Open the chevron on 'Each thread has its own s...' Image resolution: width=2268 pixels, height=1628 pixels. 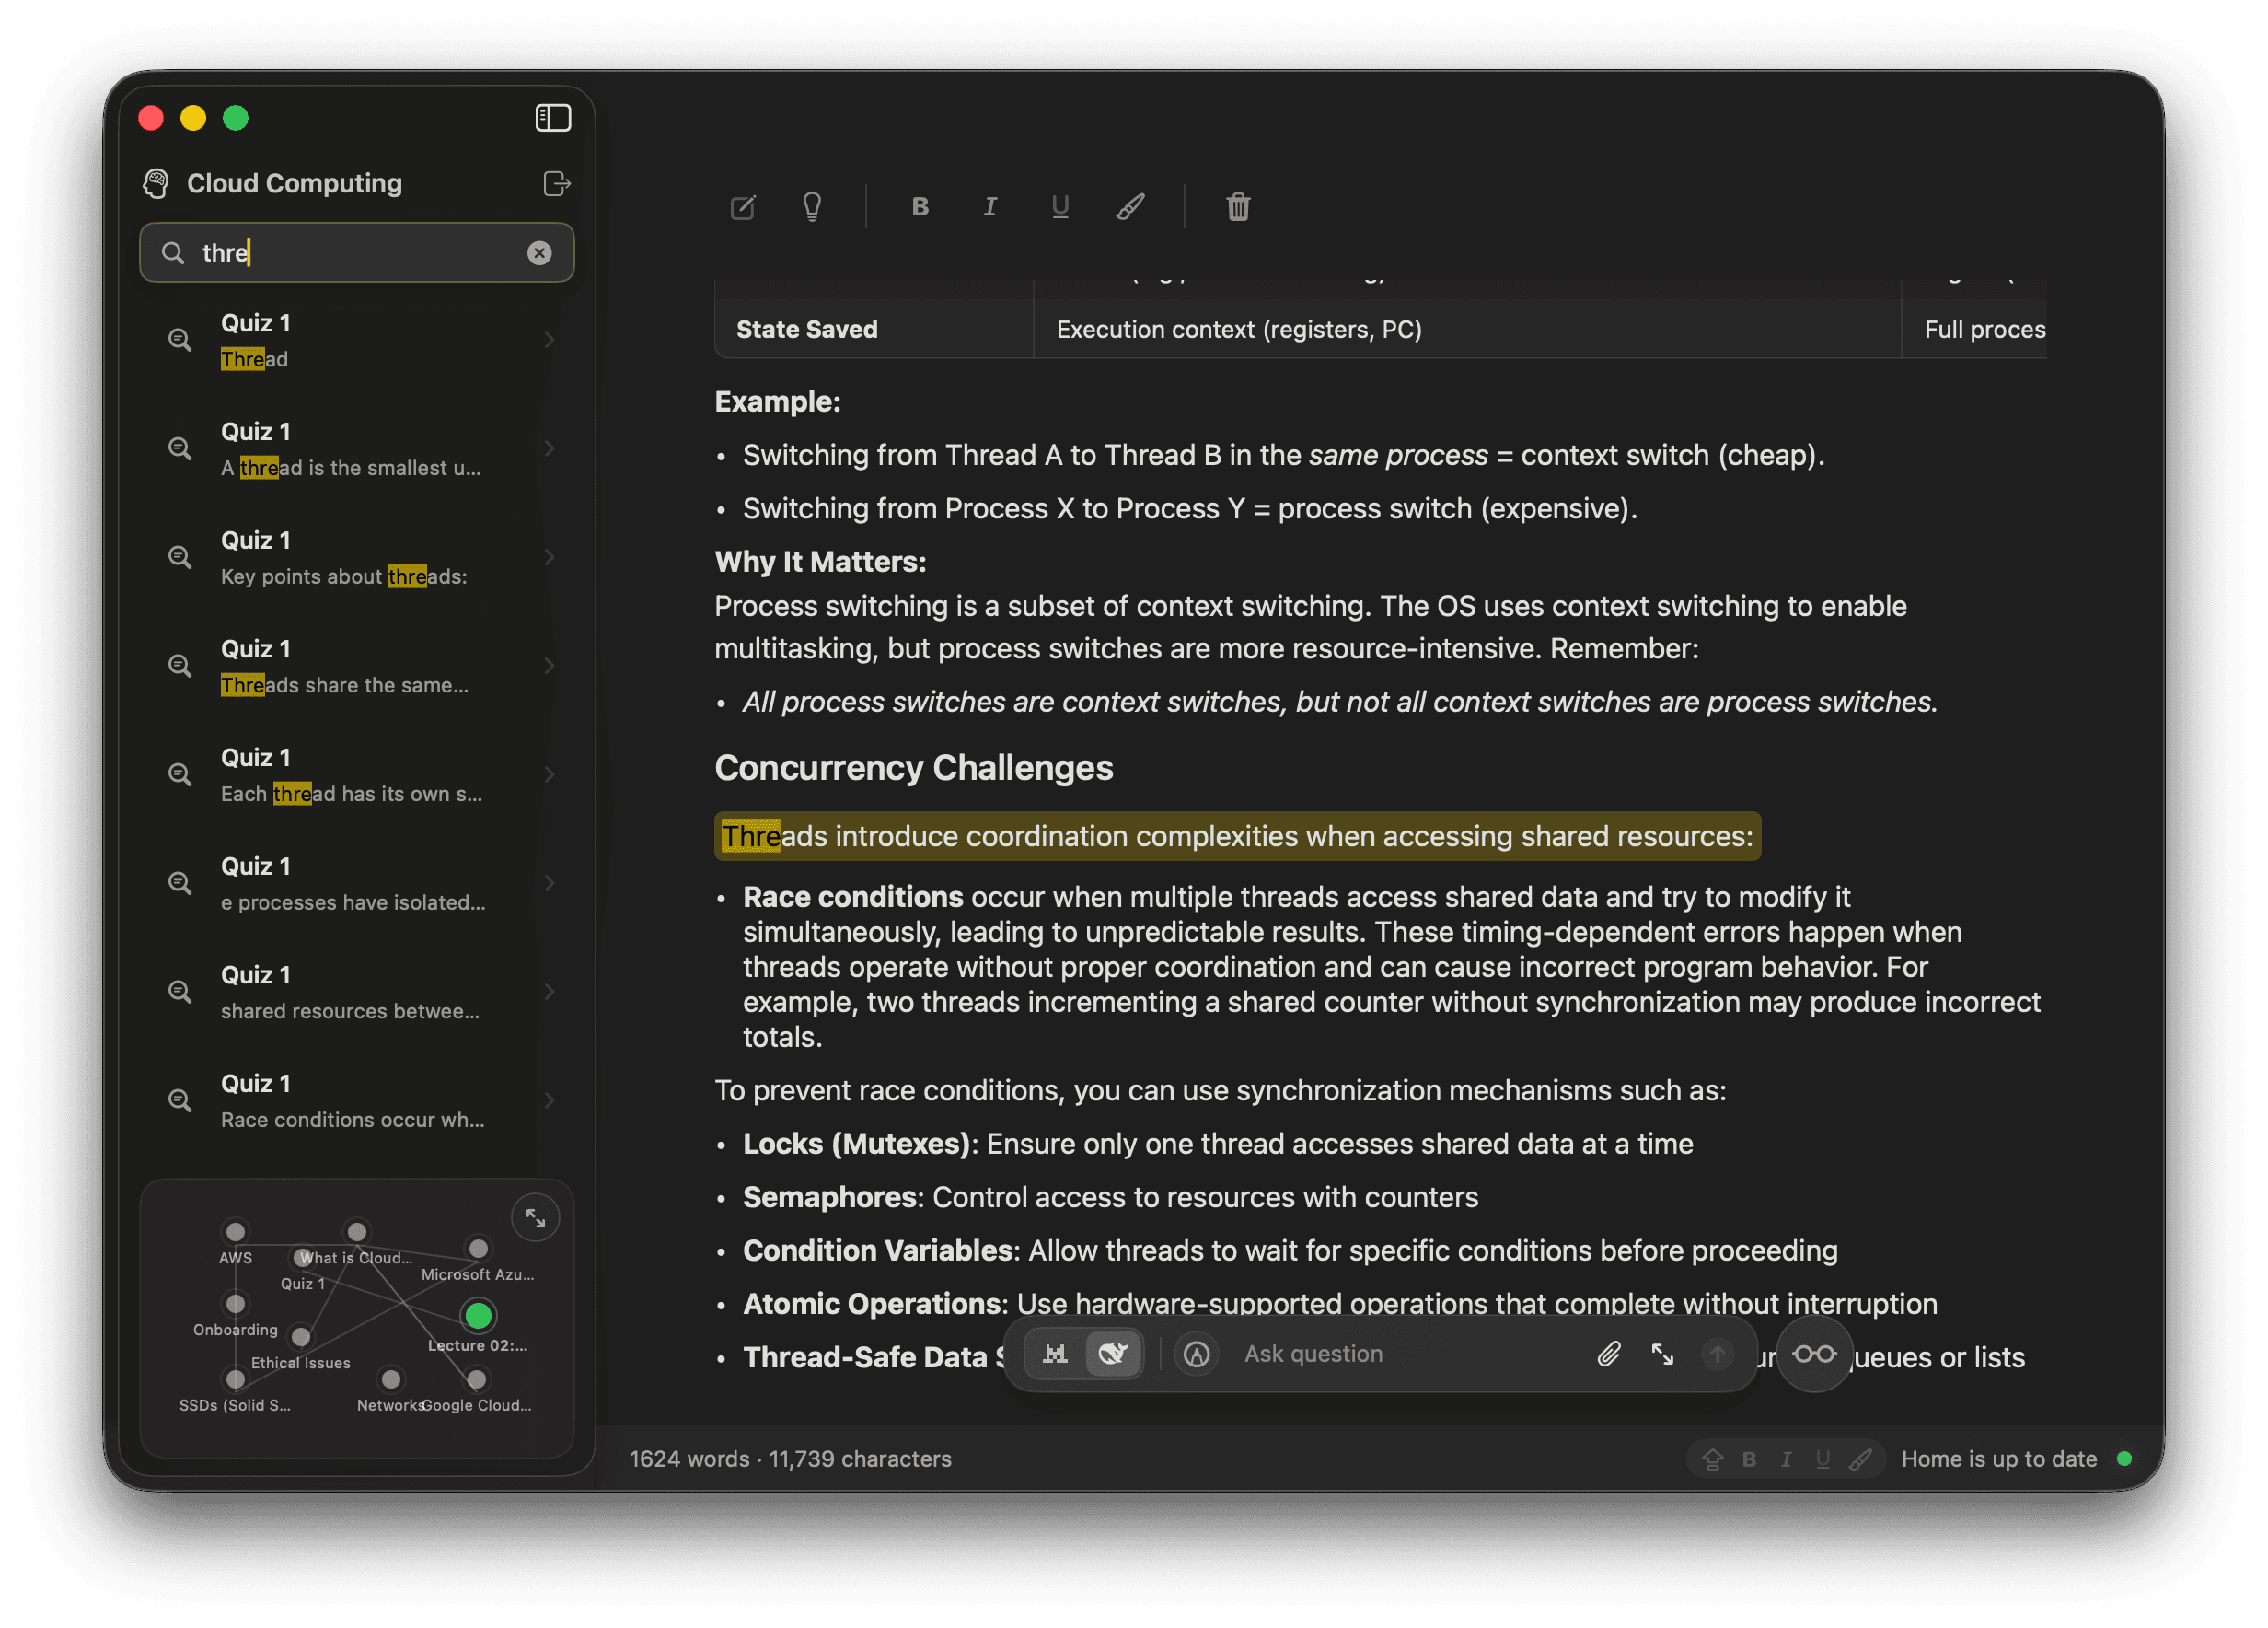coord(549,774)
